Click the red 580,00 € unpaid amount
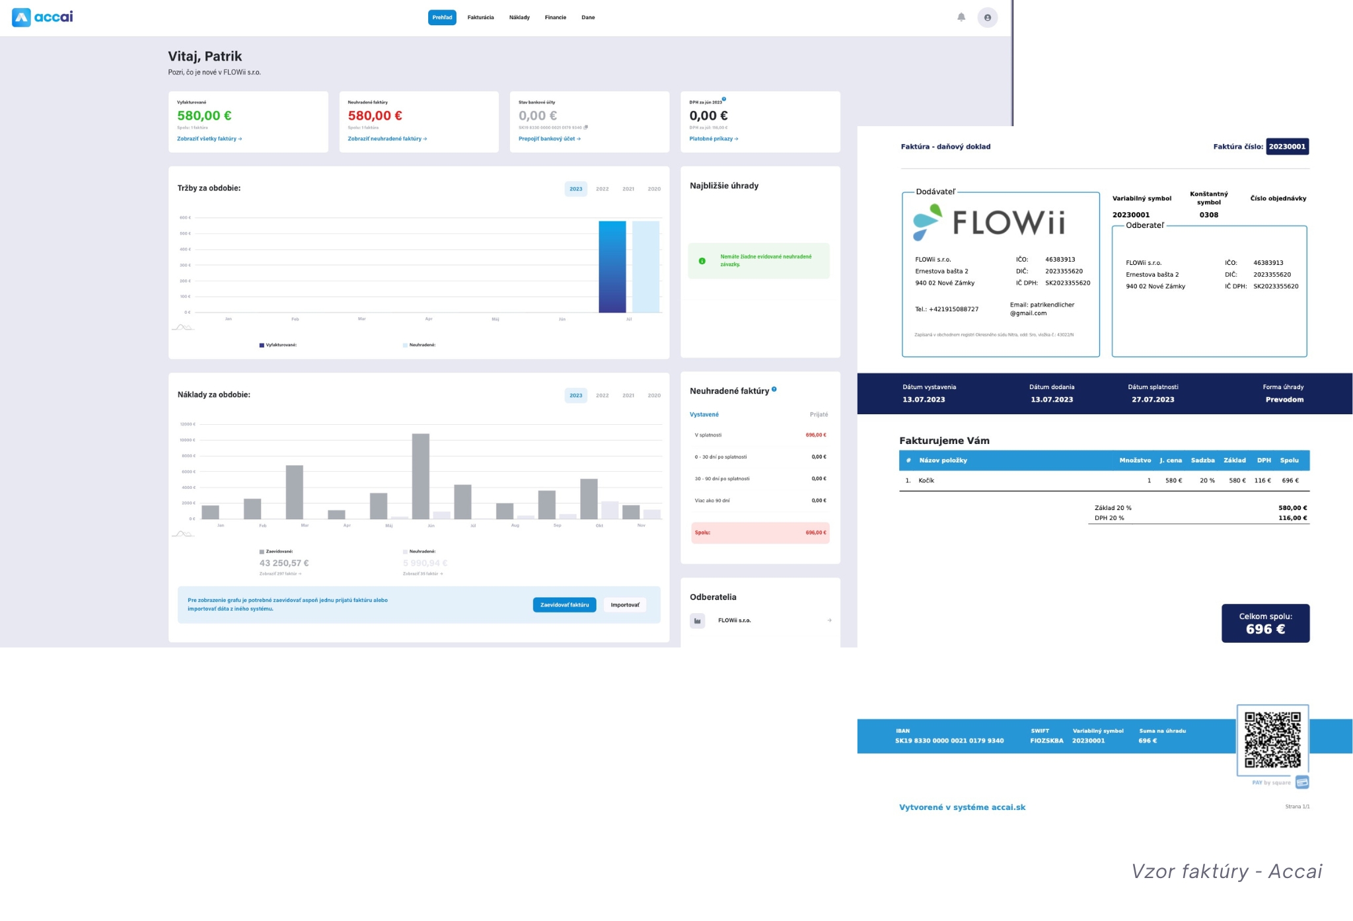 tap(375, 116)
